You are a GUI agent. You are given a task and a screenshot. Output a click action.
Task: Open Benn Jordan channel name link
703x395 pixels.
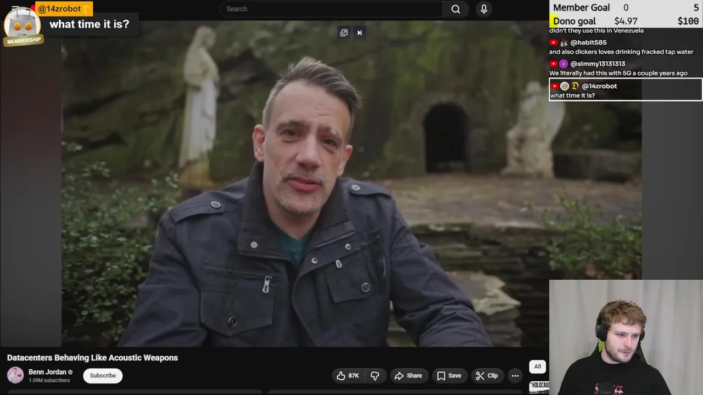click(x=47, y=372)
